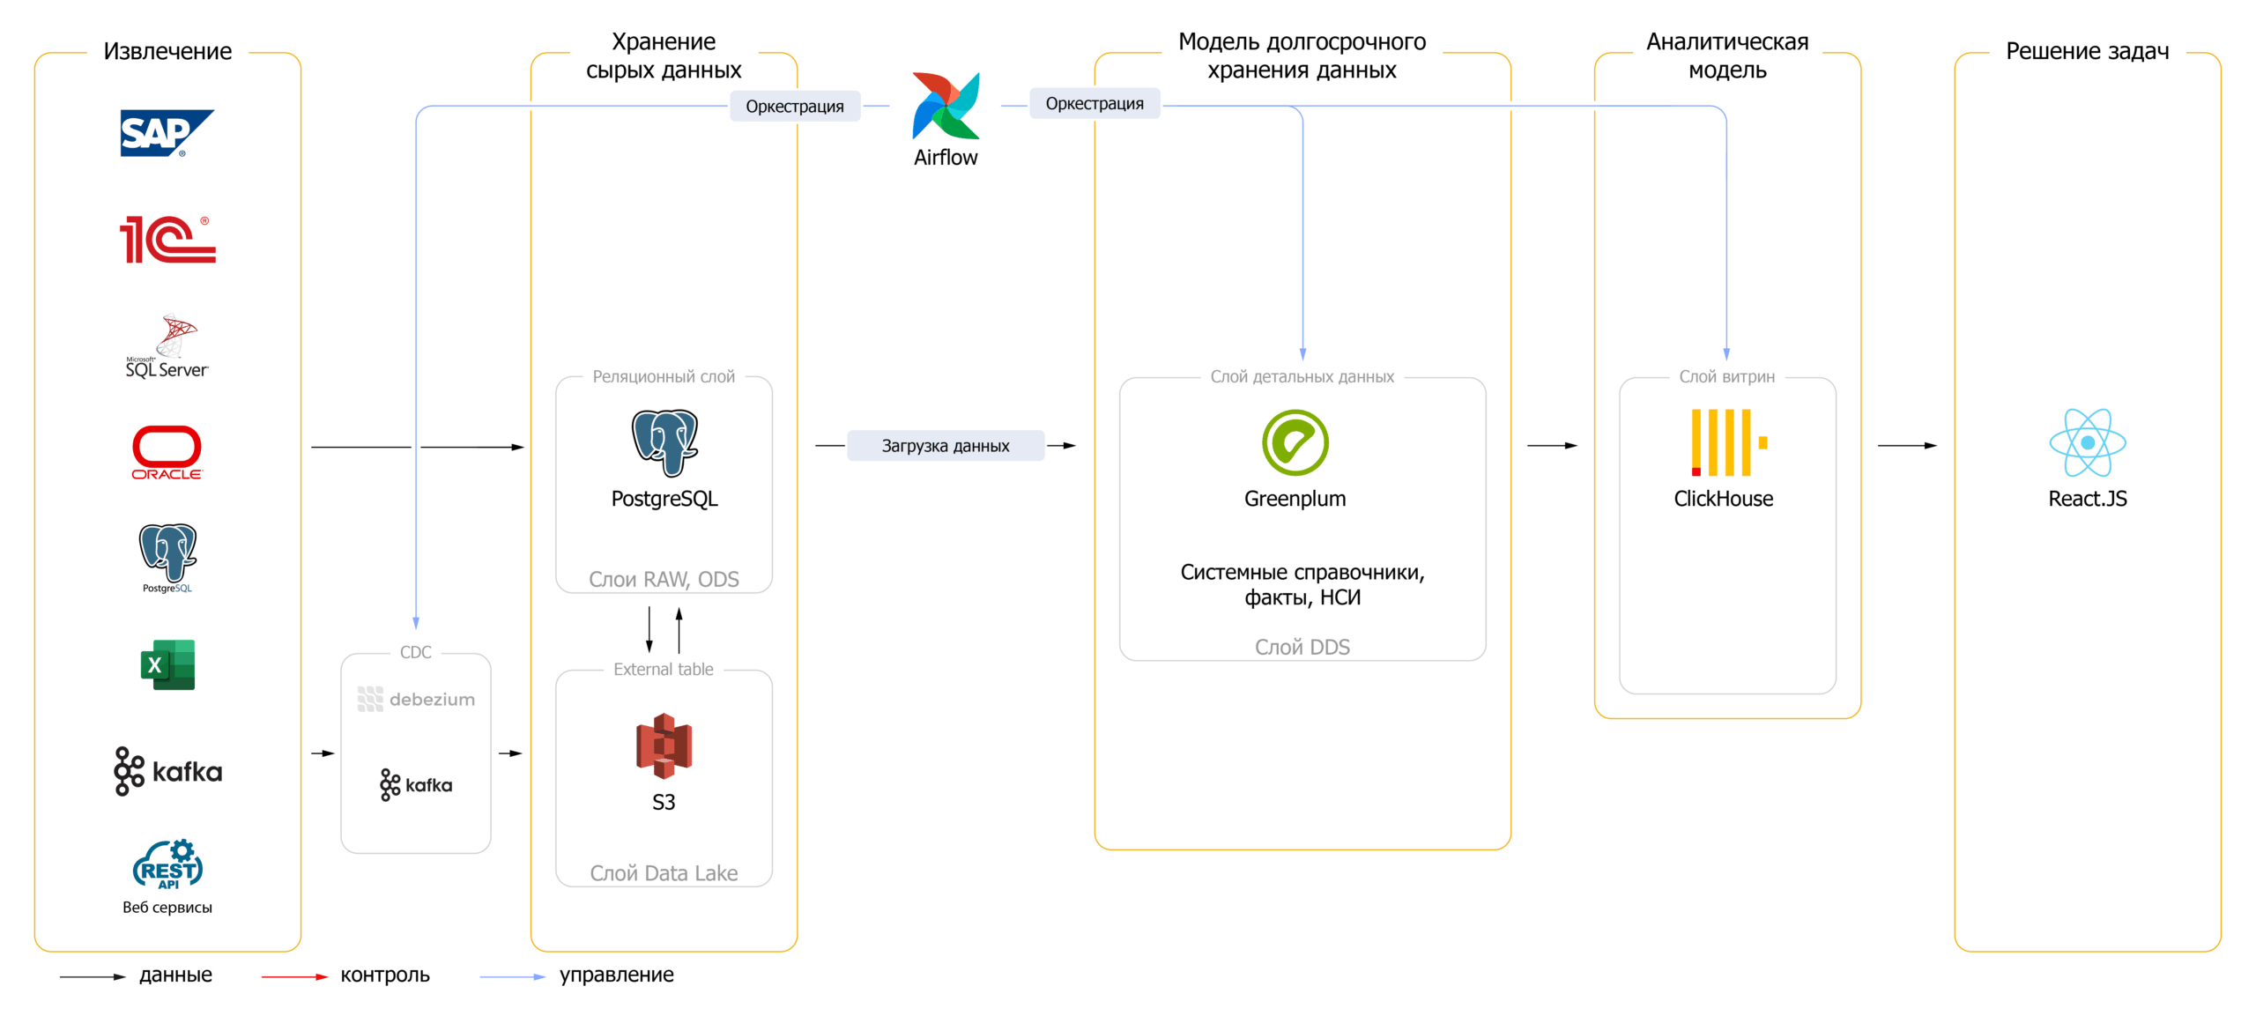The height and width of the screenshot is (1016, 2256).
Task: Click the REST API web services icon
Action: pyautogui.click(x=167, y=864)
